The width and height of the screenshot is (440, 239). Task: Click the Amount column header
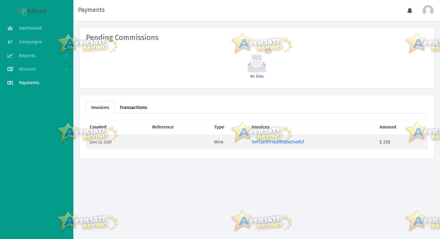point(388,127)
